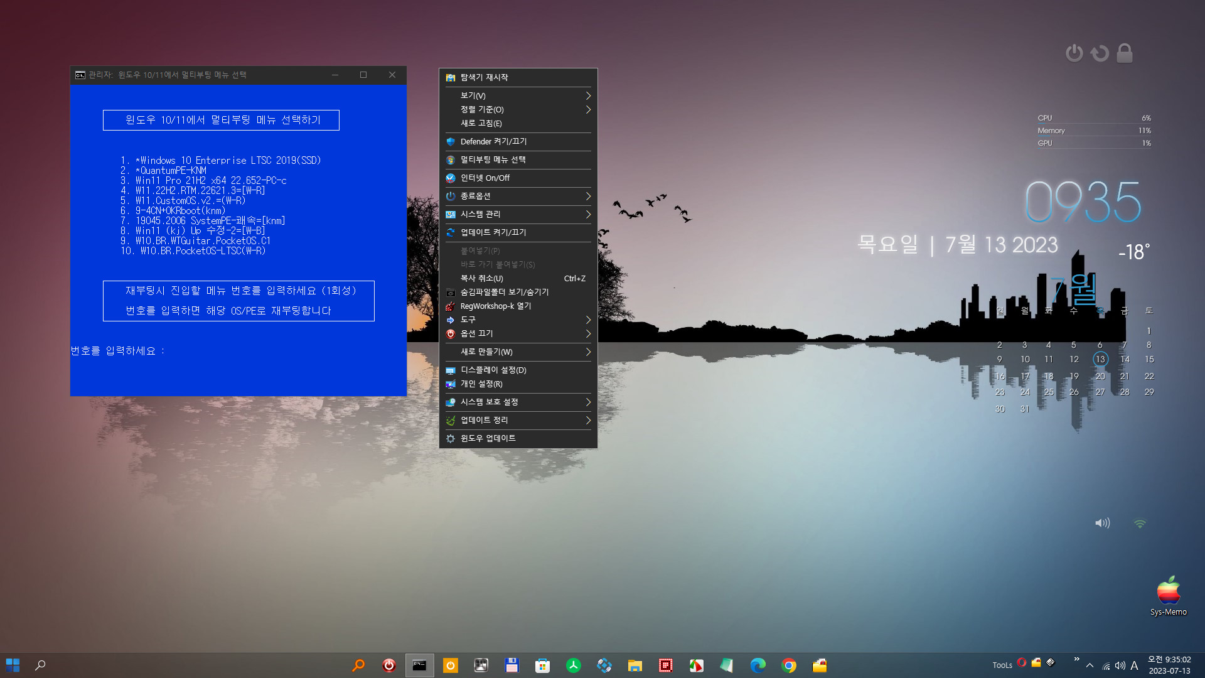Select 복사 취소(U) in context menu

click(x=518, y=279)
